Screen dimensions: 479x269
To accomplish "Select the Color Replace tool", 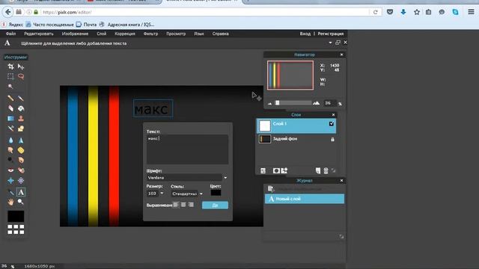I will click(10, 129).
